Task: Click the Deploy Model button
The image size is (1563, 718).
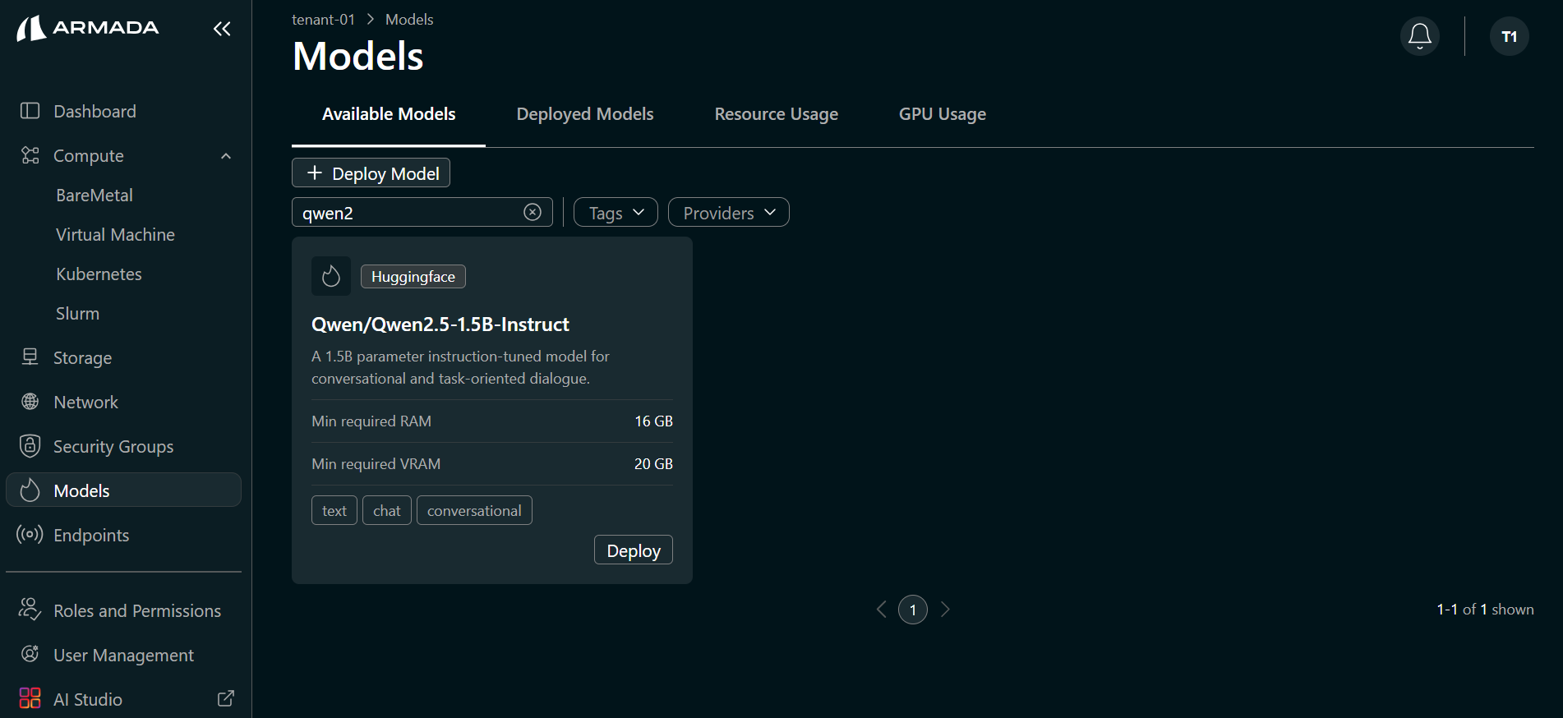Action: point(371,173)
